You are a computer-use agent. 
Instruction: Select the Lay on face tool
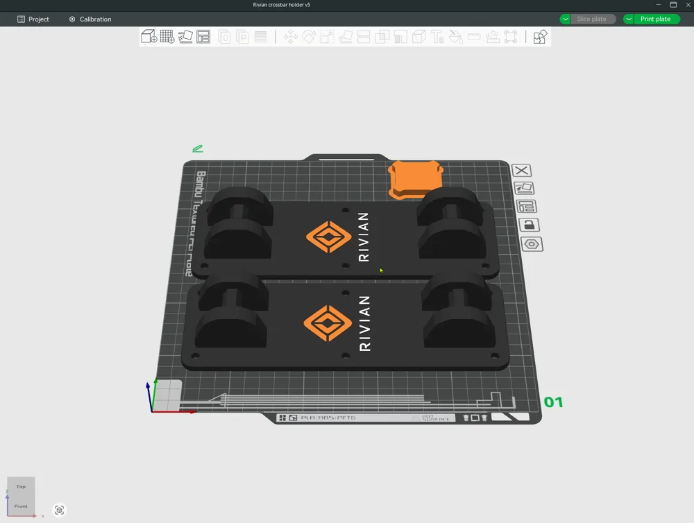346,37
